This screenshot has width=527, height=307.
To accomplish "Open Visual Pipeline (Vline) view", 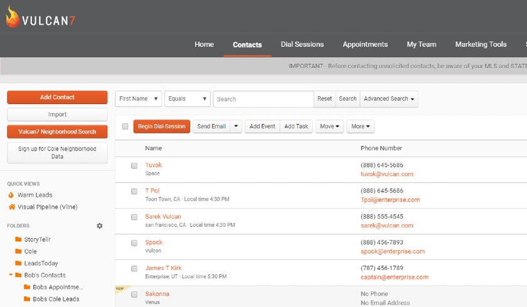I will tap(48, 207).
